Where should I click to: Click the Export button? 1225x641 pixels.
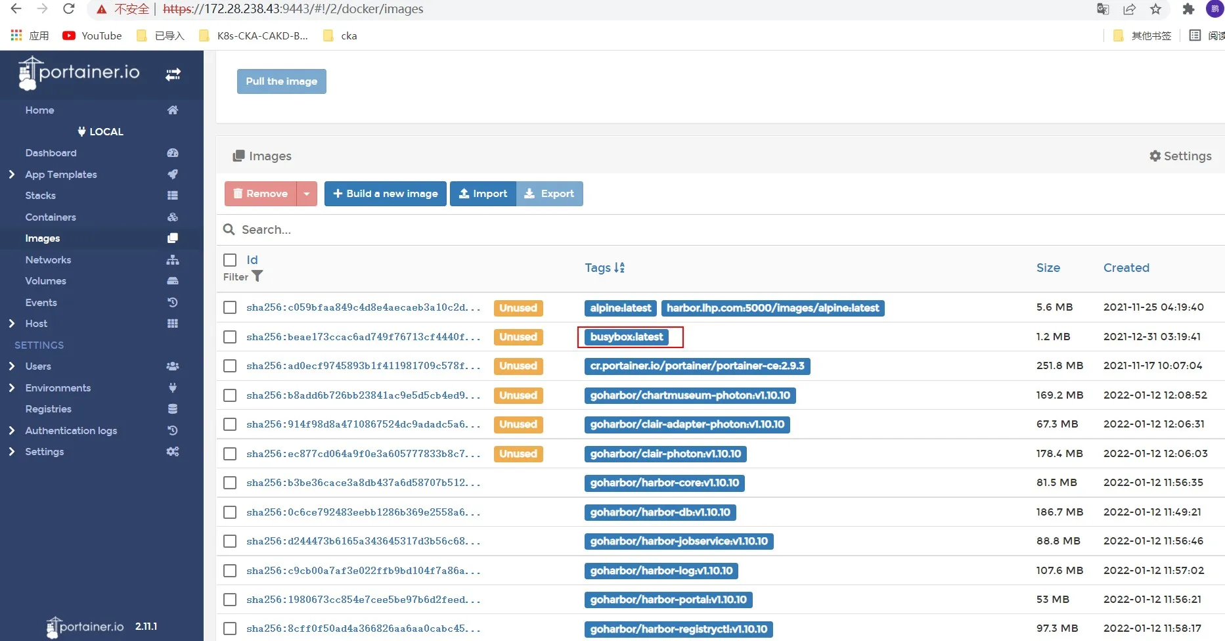(x=550, y=194)
